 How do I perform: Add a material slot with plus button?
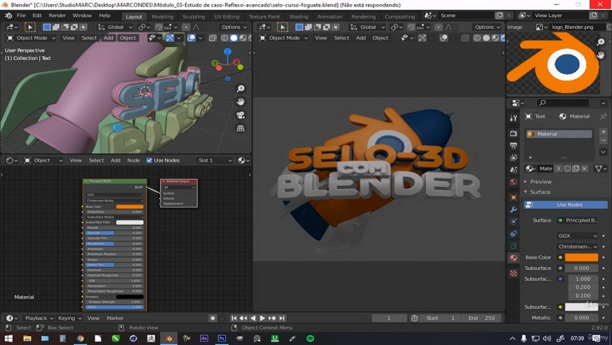click(x=603, y=132)
